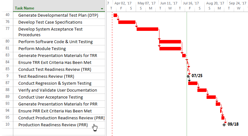The image size is (248, 136).
Task: Select the Production Readiness Review (PRR) task name
Action: click(x=53, y=125)
